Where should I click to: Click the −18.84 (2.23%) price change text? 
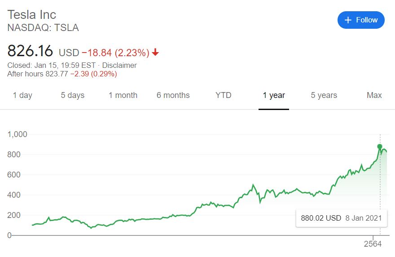click(x=115, y=53)
